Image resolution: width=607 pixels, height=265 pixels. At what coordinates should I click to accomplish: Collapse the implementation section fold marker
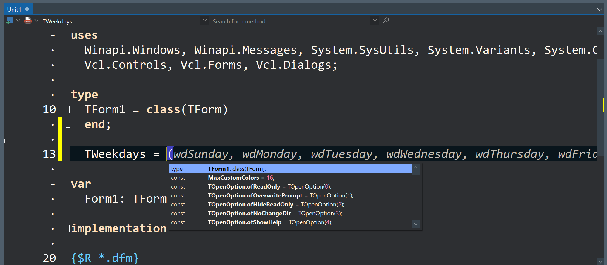(66, 228)
